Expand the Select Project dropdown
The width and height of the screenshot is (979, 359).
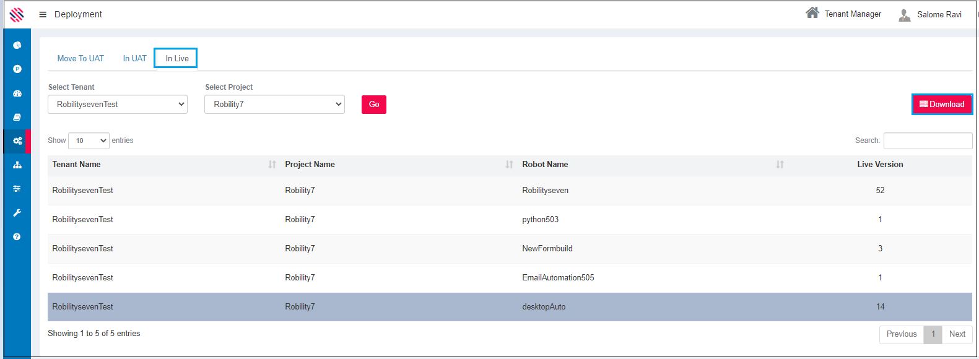pyautogui.click(x=274, y=105)
